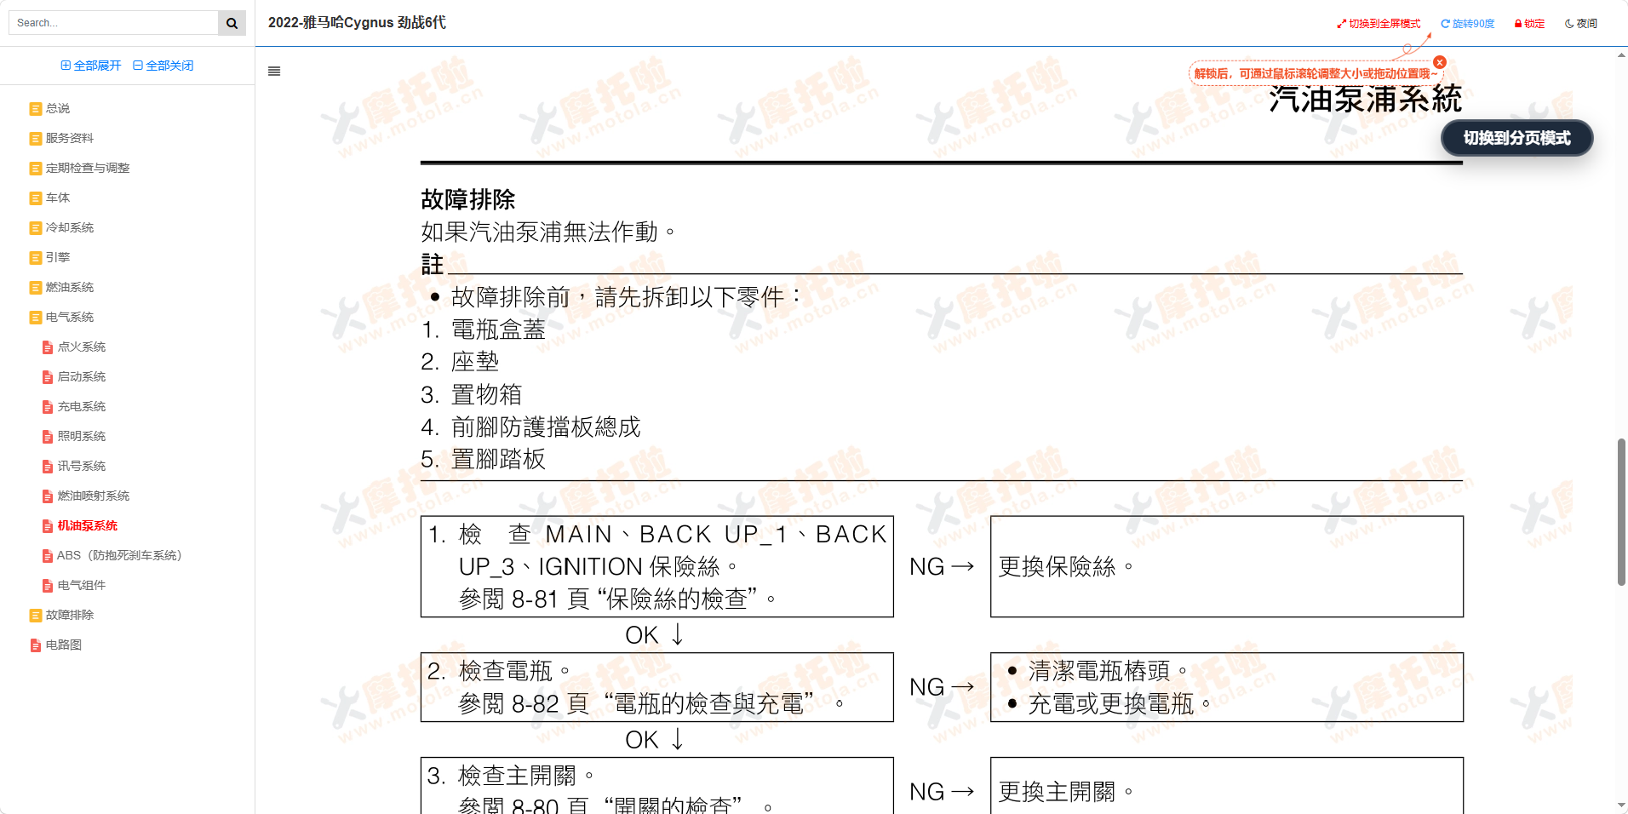Viewport: 1628px width, 814px height.
Task: Open the 总说 section
Action: coord(58,108)
